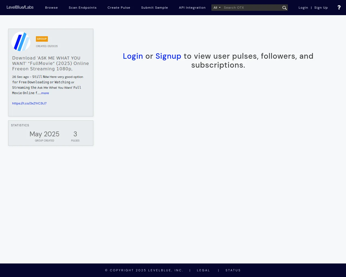Image resolution: width=346 pixels, height=277 pixels.
Task: Open the https://t.co/3xZYrC3iJ7 link
Action: (x=29, y=103)
